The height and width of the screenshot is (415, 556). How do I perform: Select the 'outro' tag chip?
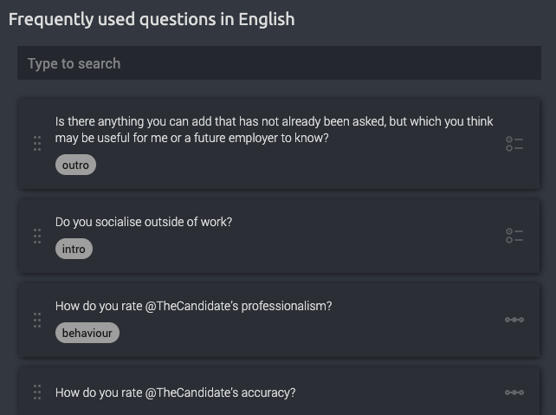pos(75,165)
